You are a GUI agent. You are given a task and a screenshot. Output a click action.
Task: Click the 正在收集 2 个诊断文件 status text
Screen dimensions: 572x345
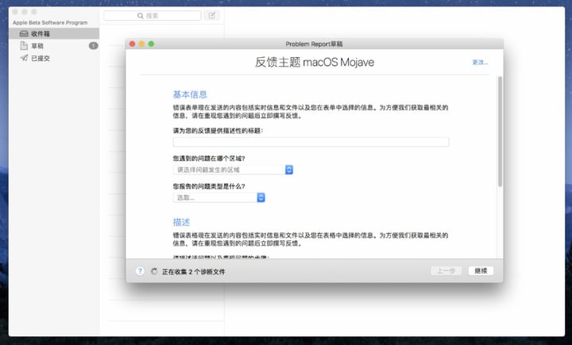point(193,272)
